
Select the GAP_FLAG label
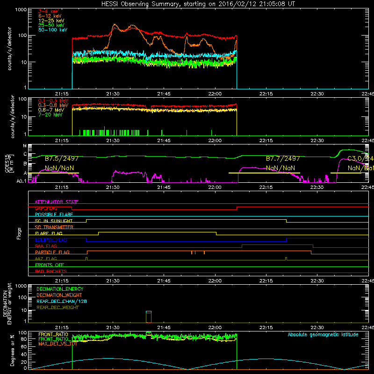(46, 208)
